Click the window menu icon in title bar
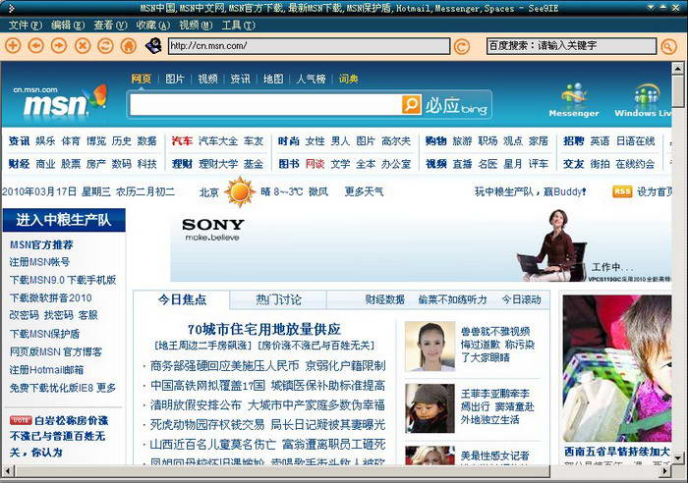This screenshot has height=483, width=688. pos(12,8)
